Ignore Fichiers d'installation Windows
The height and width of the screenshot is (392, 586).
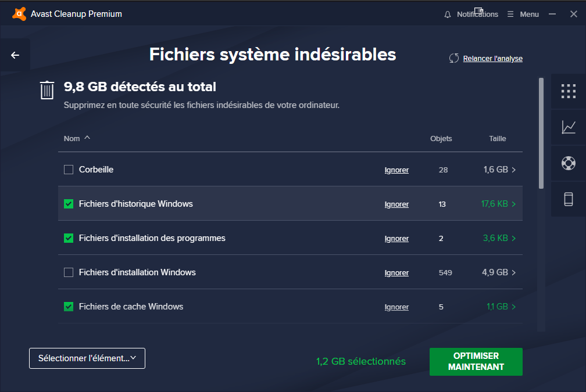396,273
